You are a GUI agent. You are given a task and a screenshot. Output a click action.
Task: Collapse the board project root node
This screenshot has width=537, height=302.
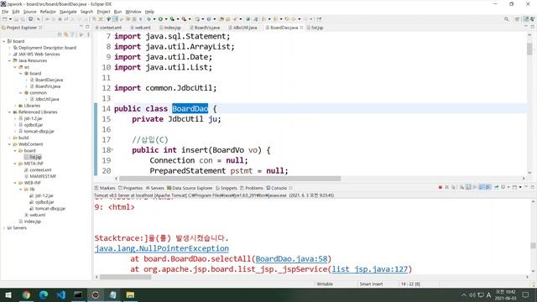pyautogui.click(x=3, y=41)
